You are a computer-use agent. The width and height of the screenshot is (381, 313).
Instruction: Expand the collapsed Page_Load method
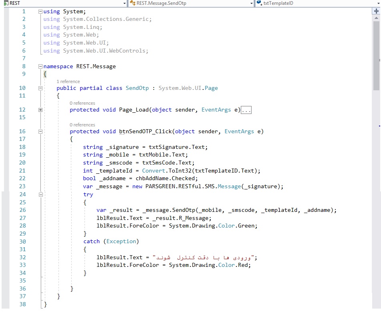[40, 110]
